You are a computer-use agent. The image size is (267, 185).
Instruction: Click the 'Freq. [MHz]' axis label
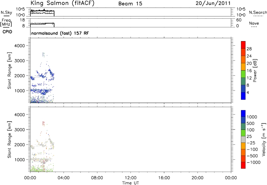pos(6,23)
